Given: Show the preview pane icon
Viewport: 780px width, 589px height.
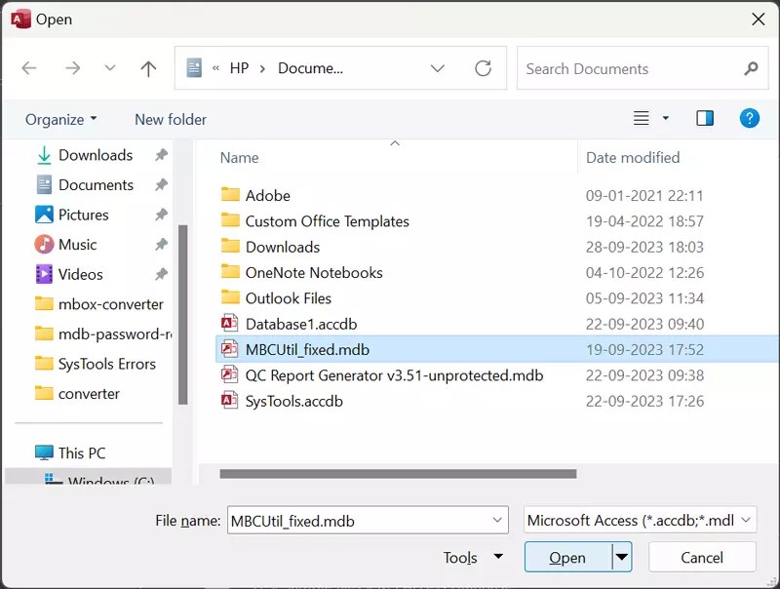Looking at the screenshot, I should [x=705, y=118].
